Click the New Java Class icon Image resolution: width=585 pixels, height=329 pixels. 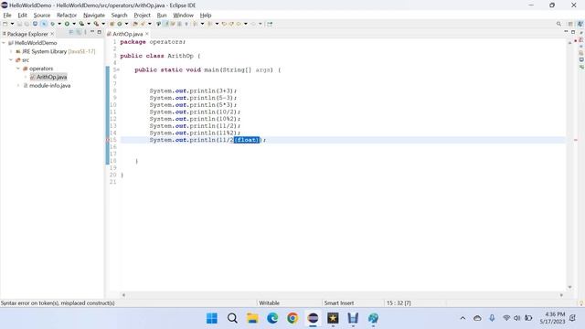tap(120, 24)
